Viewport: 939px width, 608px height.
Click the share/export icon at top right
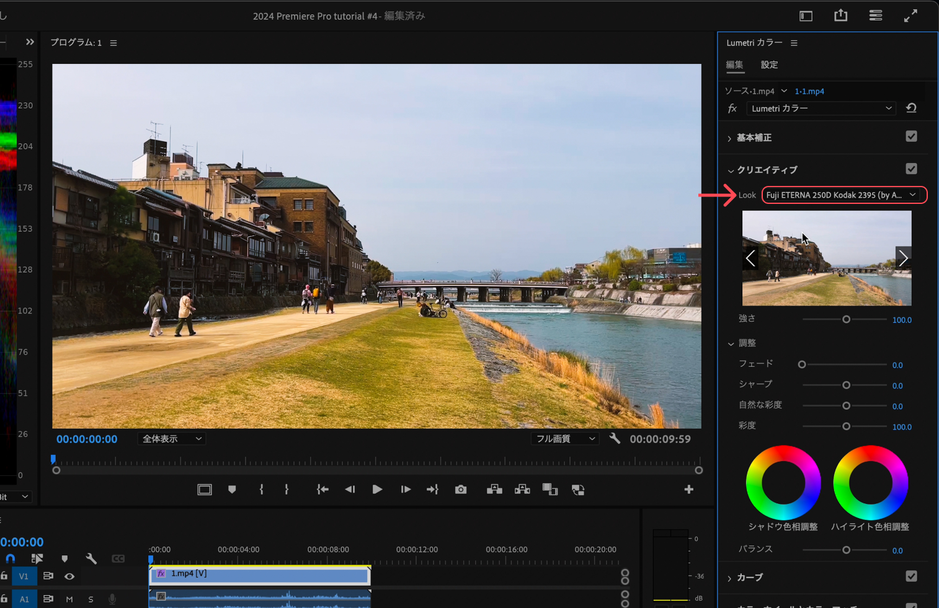840,16
